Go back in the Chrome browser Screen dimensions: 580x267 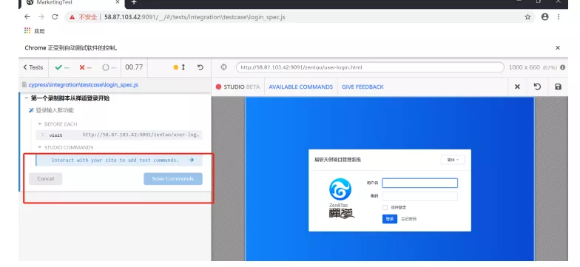pos(27,17)
